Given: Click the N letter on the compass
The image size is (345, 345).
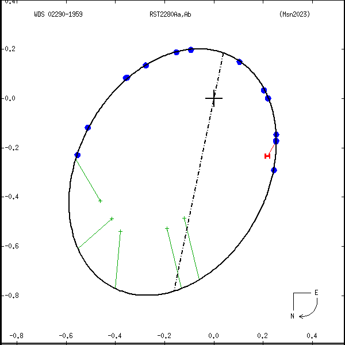Looking at the screenshot, I should tap(292, 316).
